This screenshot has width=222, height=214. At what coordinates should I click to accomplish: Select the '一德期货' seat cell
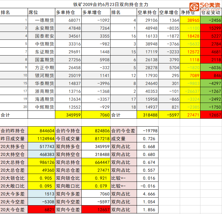point(41,20)
